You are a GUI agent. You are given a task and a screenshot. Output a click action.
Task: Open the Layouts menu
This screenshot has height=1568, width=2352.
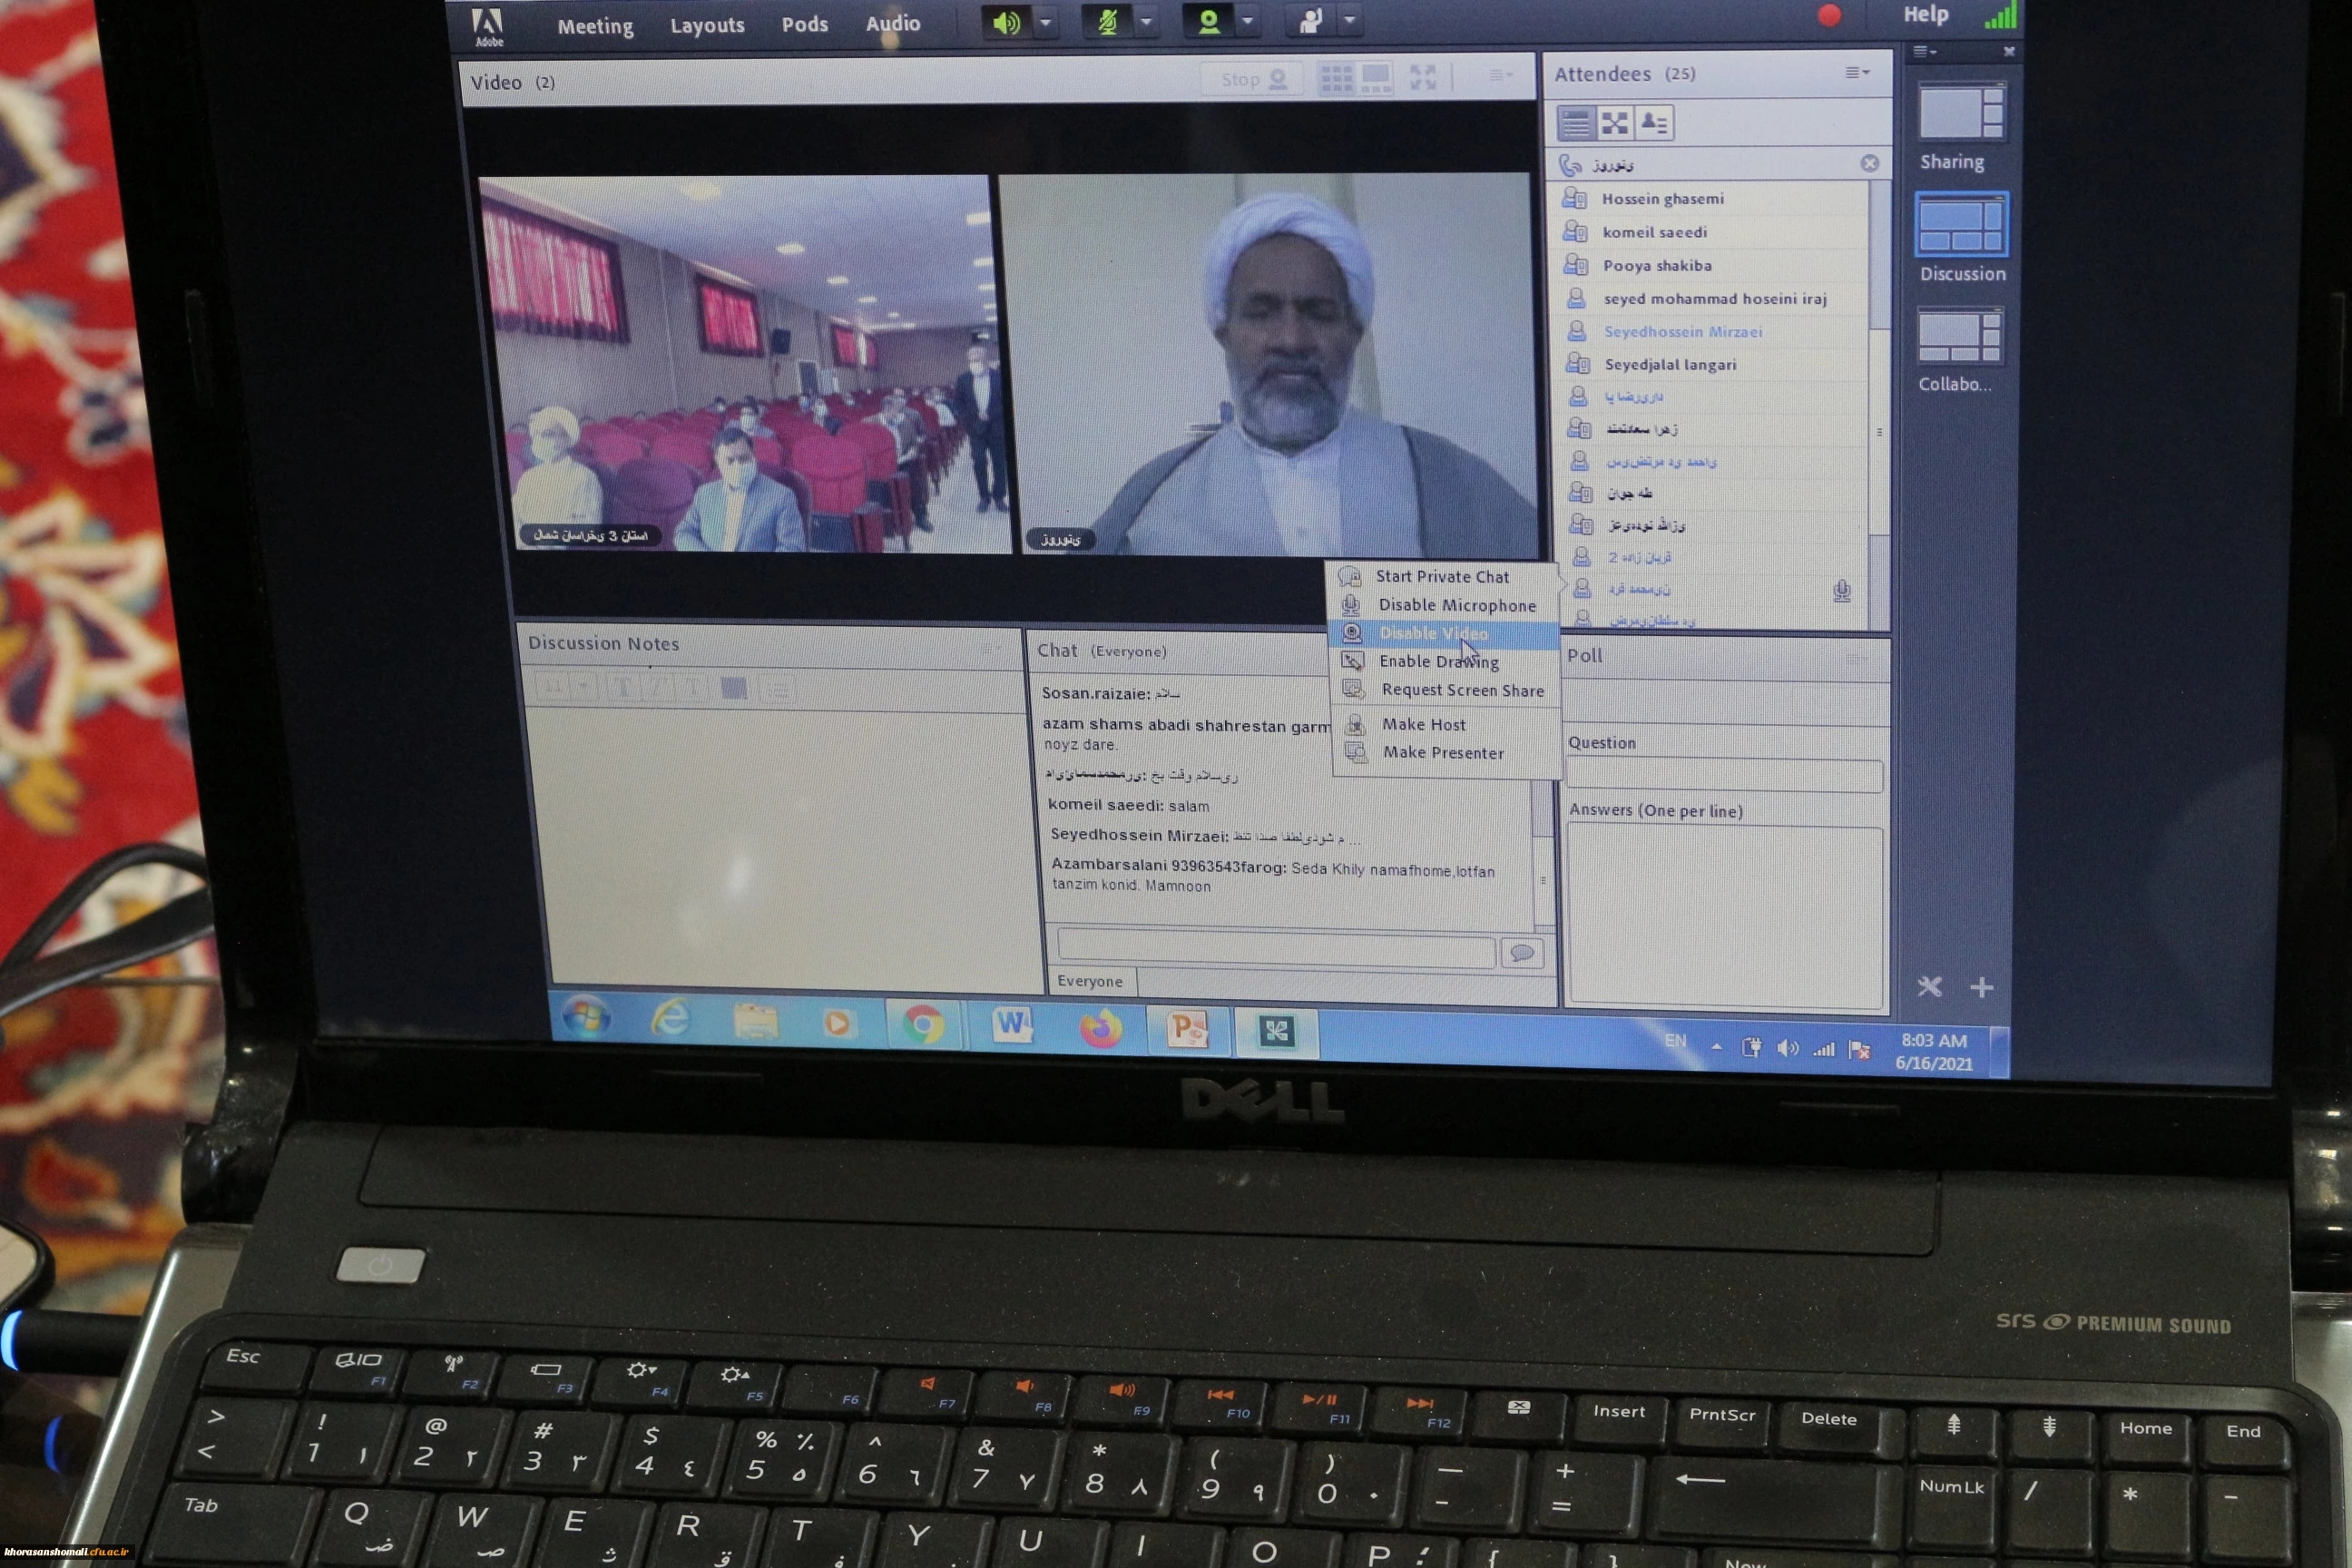(706, 25)
